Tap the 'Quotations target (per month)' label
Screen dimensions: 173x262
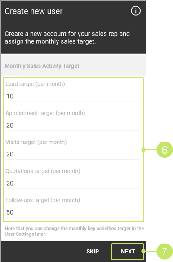pyautogui.click(x=43, y=171)
